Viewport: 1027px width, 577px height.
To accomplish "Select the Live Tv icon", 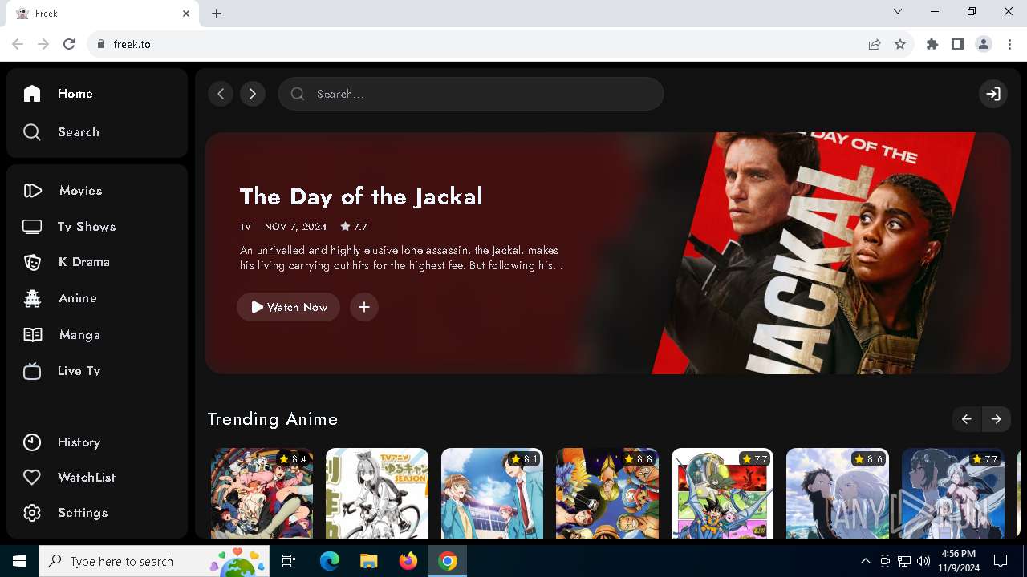I will pyautogui.click(x=32, y=371).
